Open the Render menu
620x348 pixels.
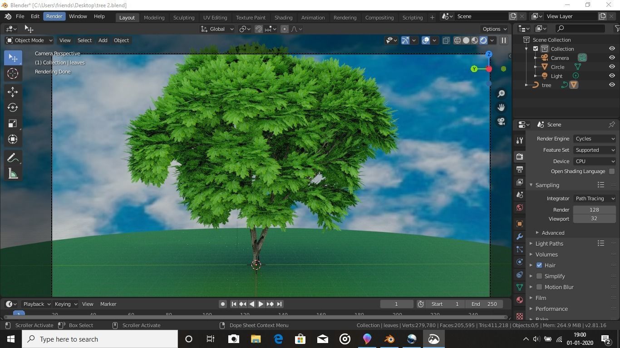pos(54,16)
